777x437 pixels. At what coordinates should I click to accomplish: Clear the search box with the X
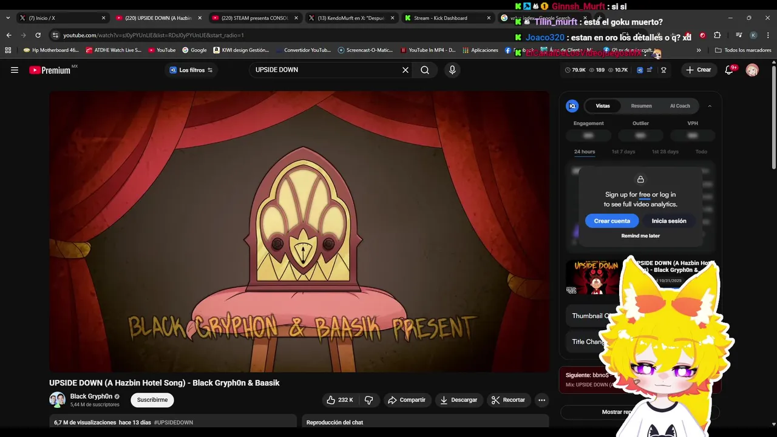(x=405, y=70)
